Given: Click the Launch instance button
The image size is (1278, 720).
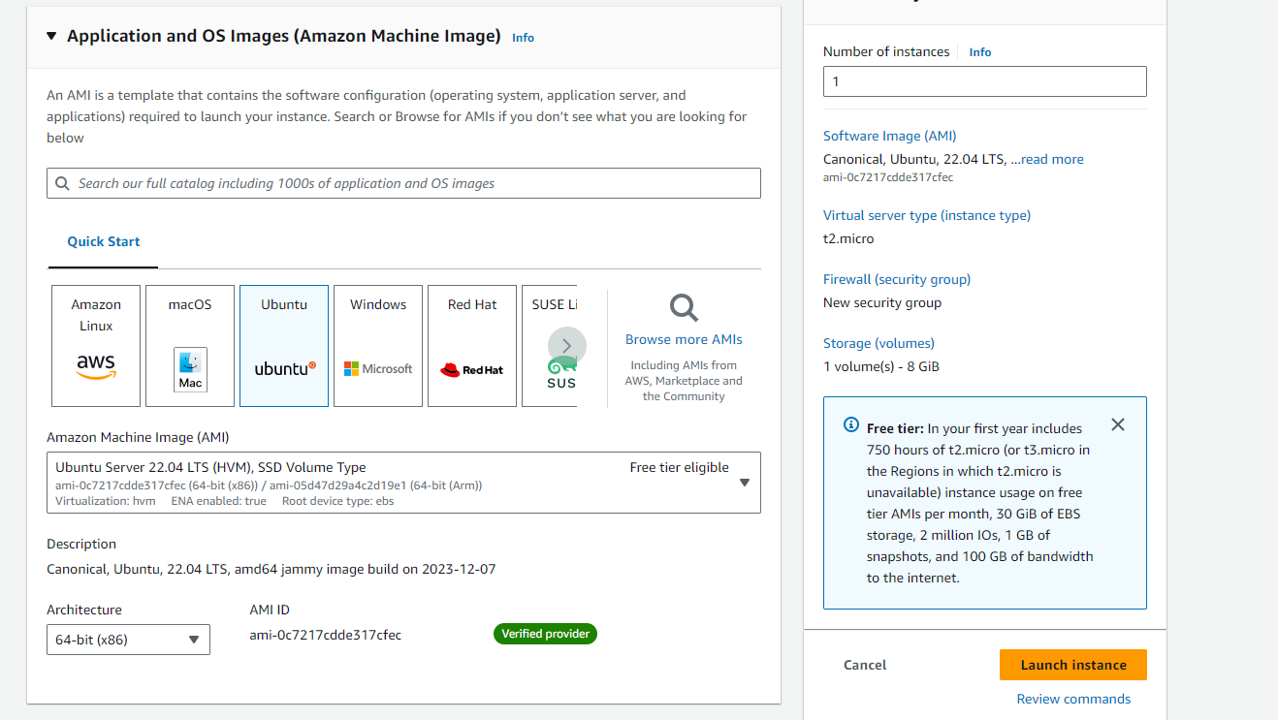Looking at the screenshot, I should click(x=1073, y=665).
